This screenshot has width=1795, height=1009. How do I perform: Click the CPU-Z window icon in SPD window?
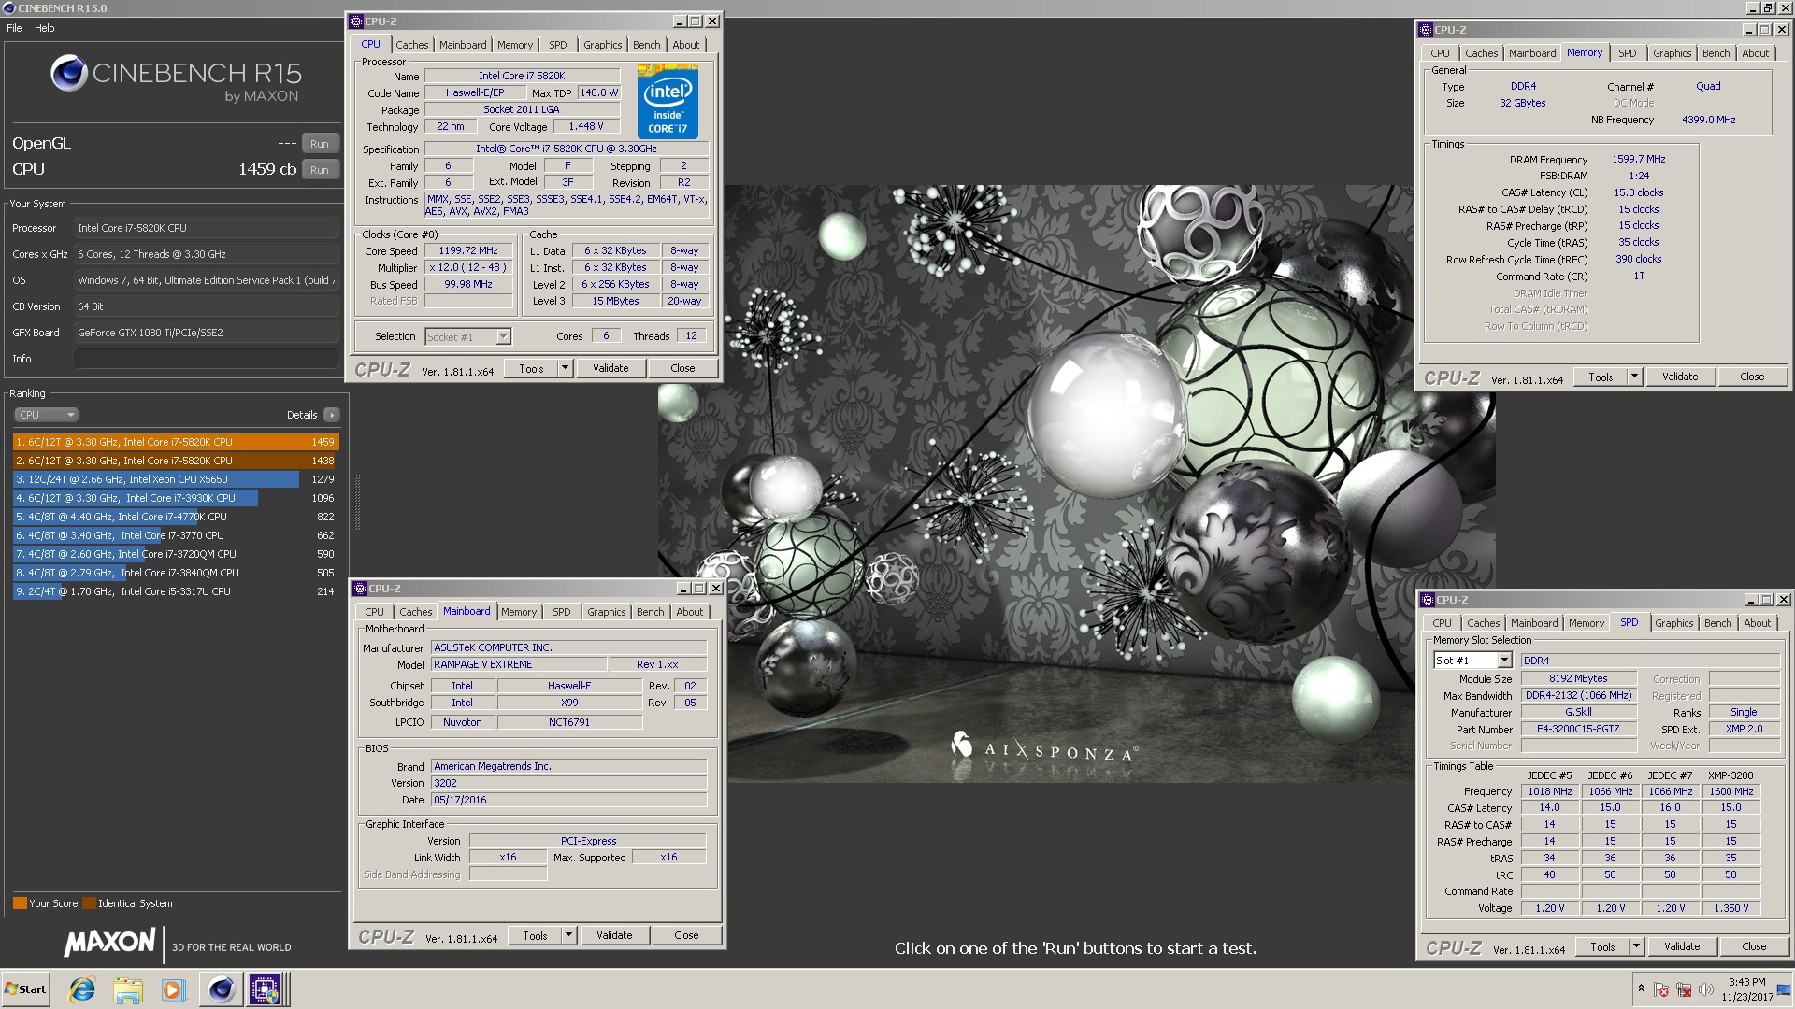point(1429,600)
